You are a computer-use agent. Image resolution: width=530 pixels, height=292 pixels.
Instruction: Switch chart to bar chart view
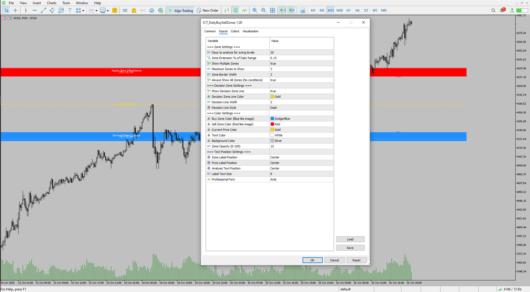(x=227, y=10)
